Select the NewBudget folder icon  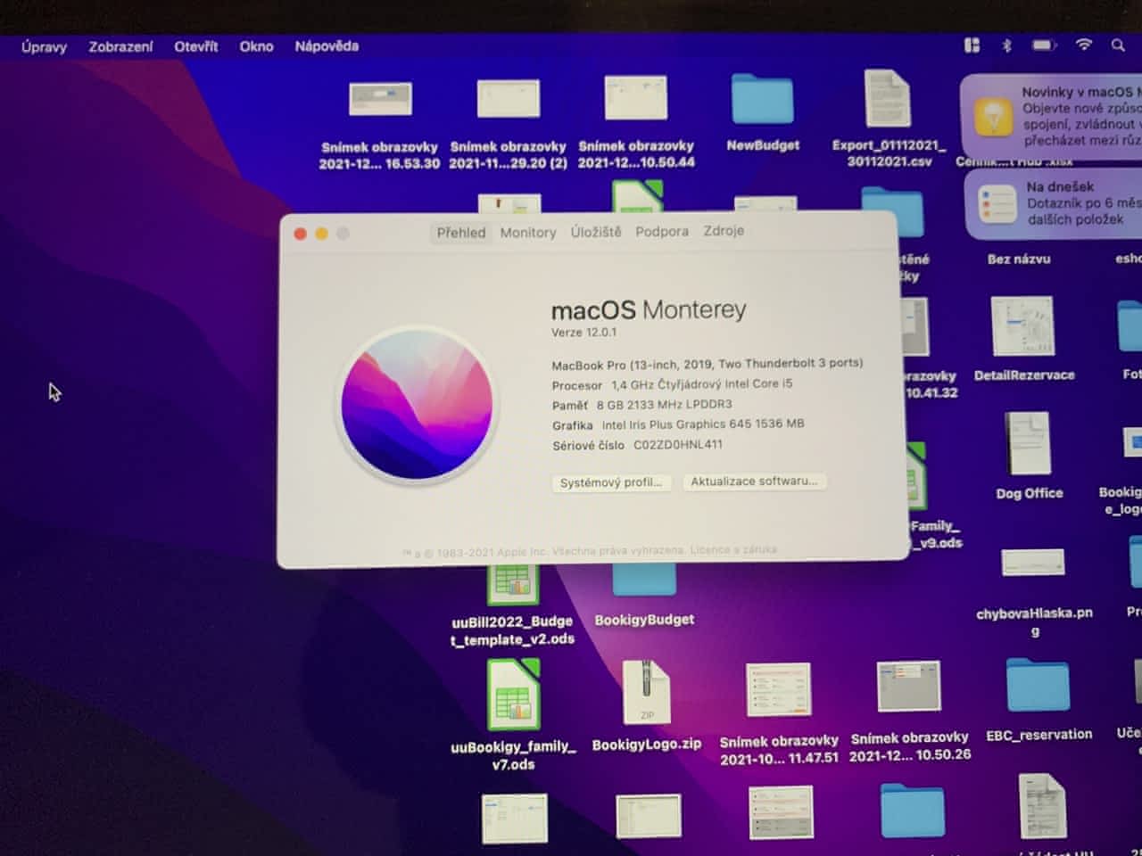tap(763, 98)
